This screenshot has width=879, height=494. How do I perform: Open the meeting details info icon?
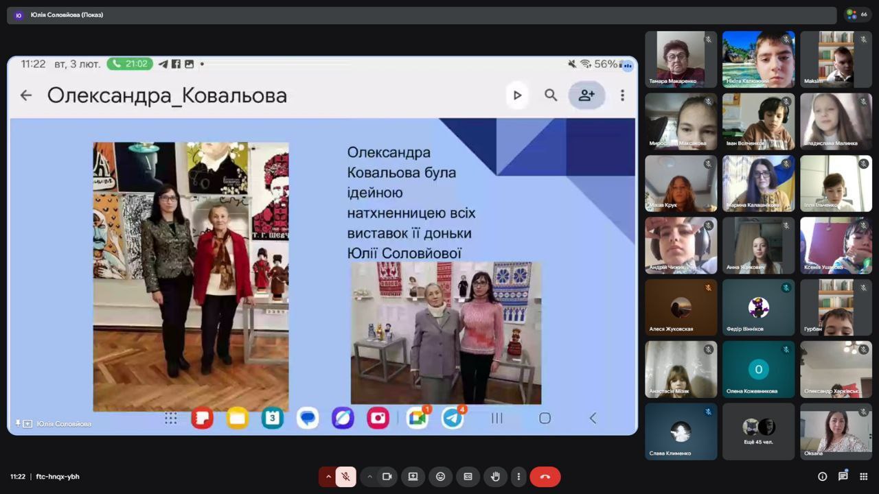click(x=822, y=477)
